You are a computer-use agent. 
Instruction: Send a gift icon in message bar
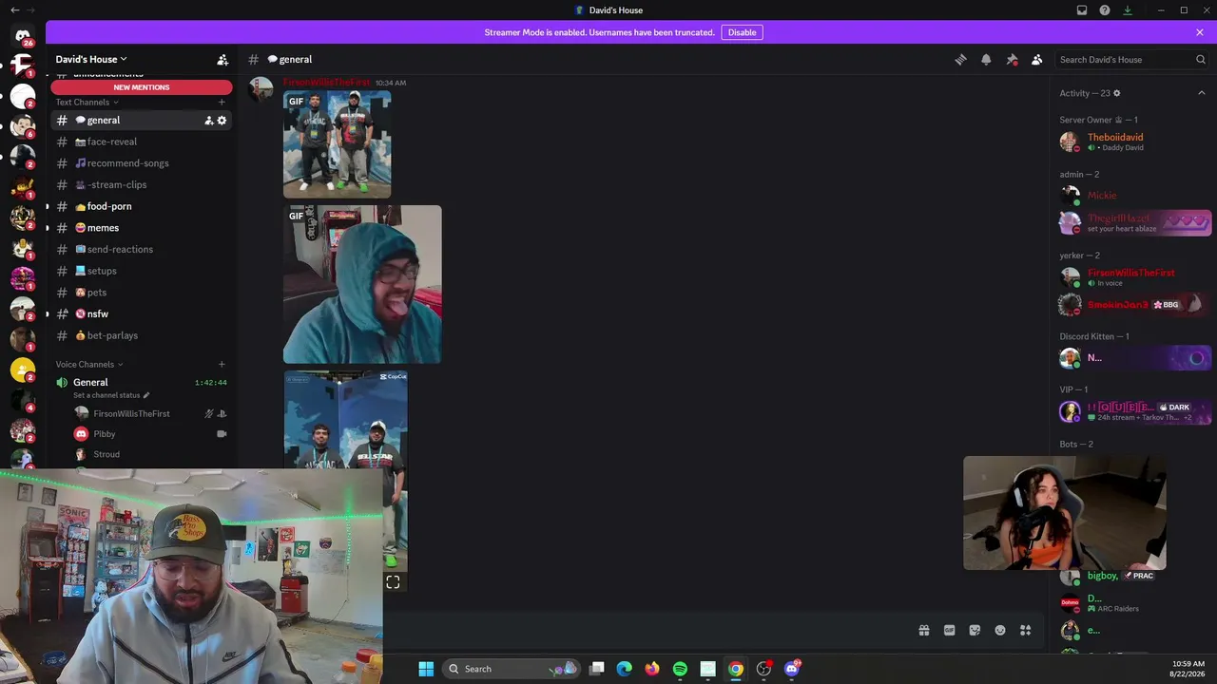(x=923, y=630)
